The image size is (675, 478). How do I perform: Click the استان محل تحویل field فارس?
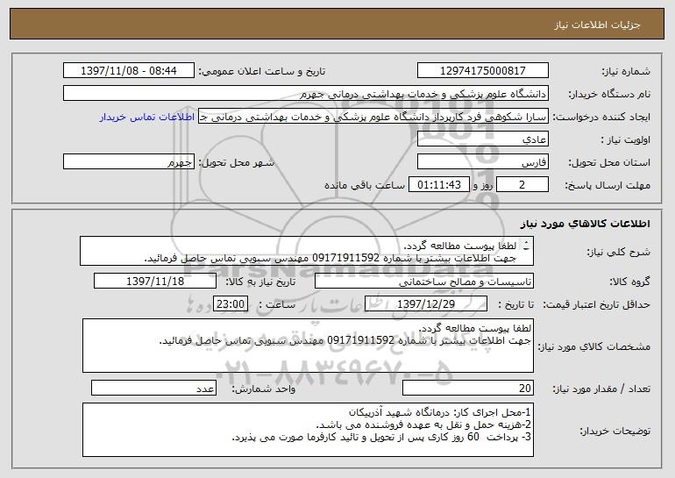tap(482, 162)
